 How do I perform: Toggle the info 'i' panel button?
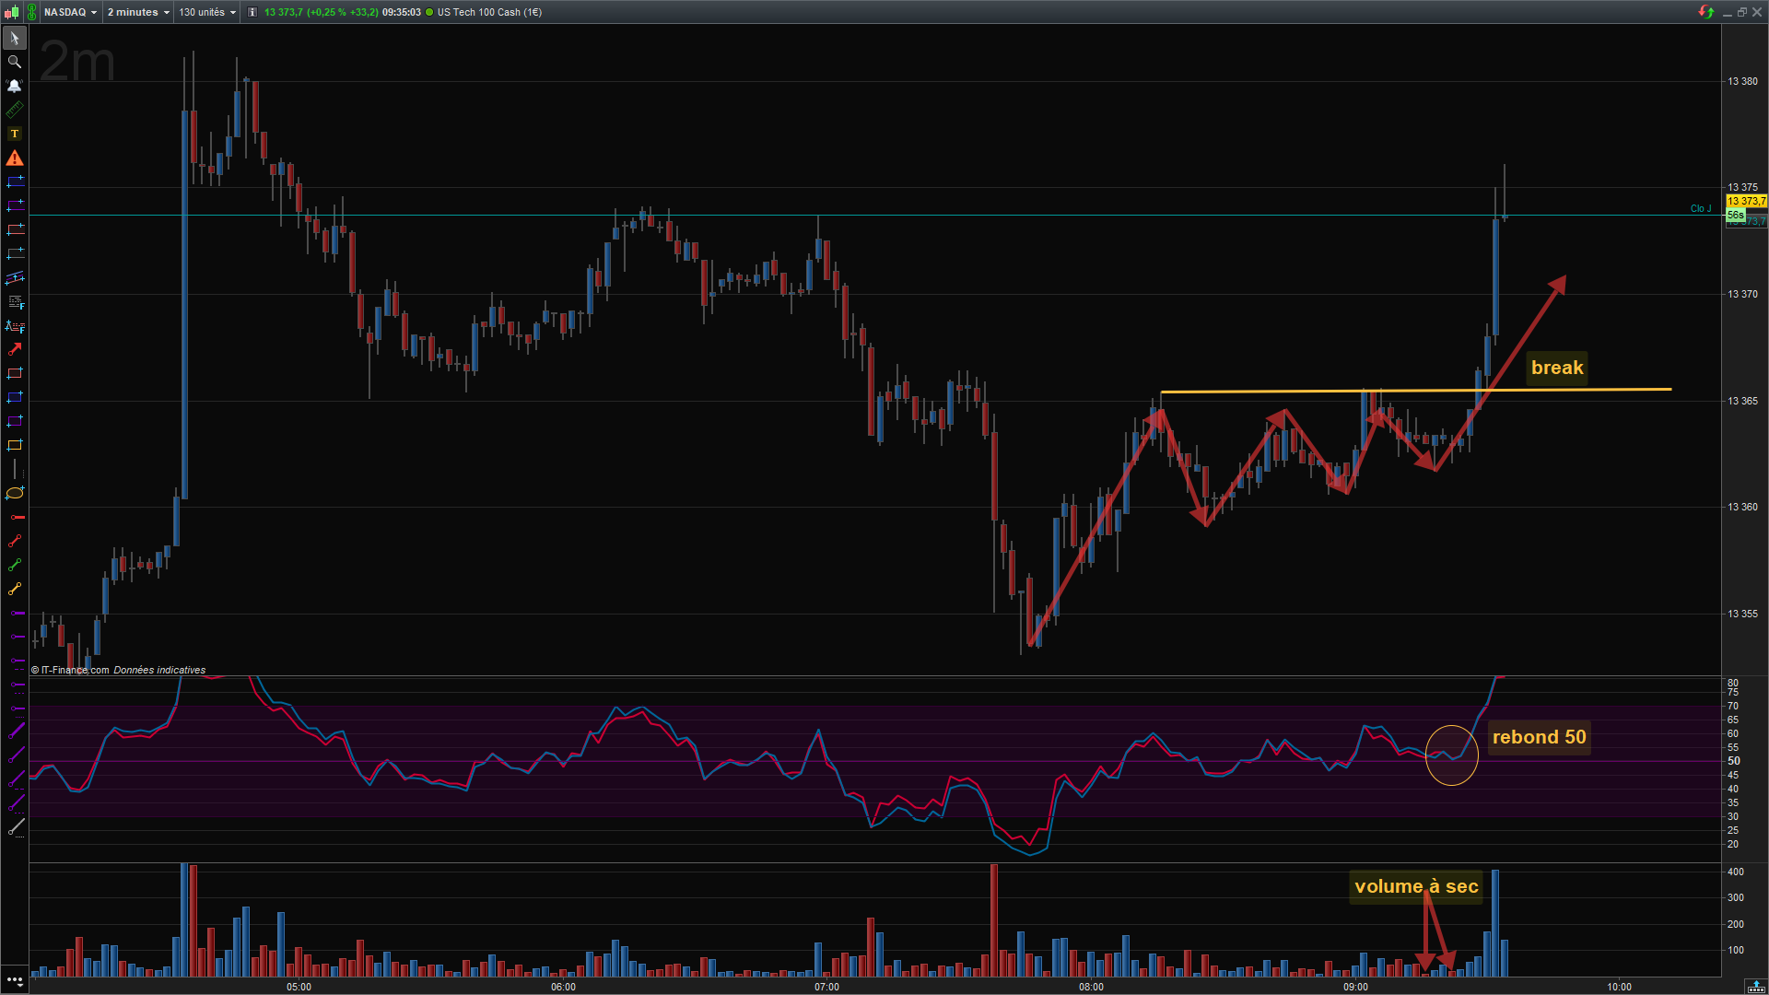coord(252,12)
